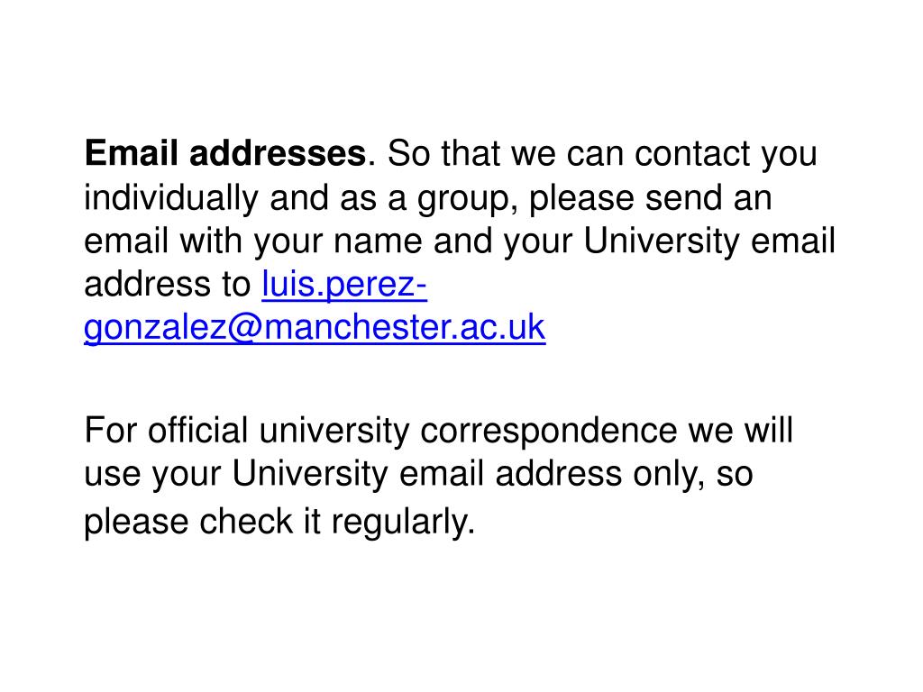Click the word 'university' in lowercase
Screen dimensions: 923x692
tap(334, 431)
